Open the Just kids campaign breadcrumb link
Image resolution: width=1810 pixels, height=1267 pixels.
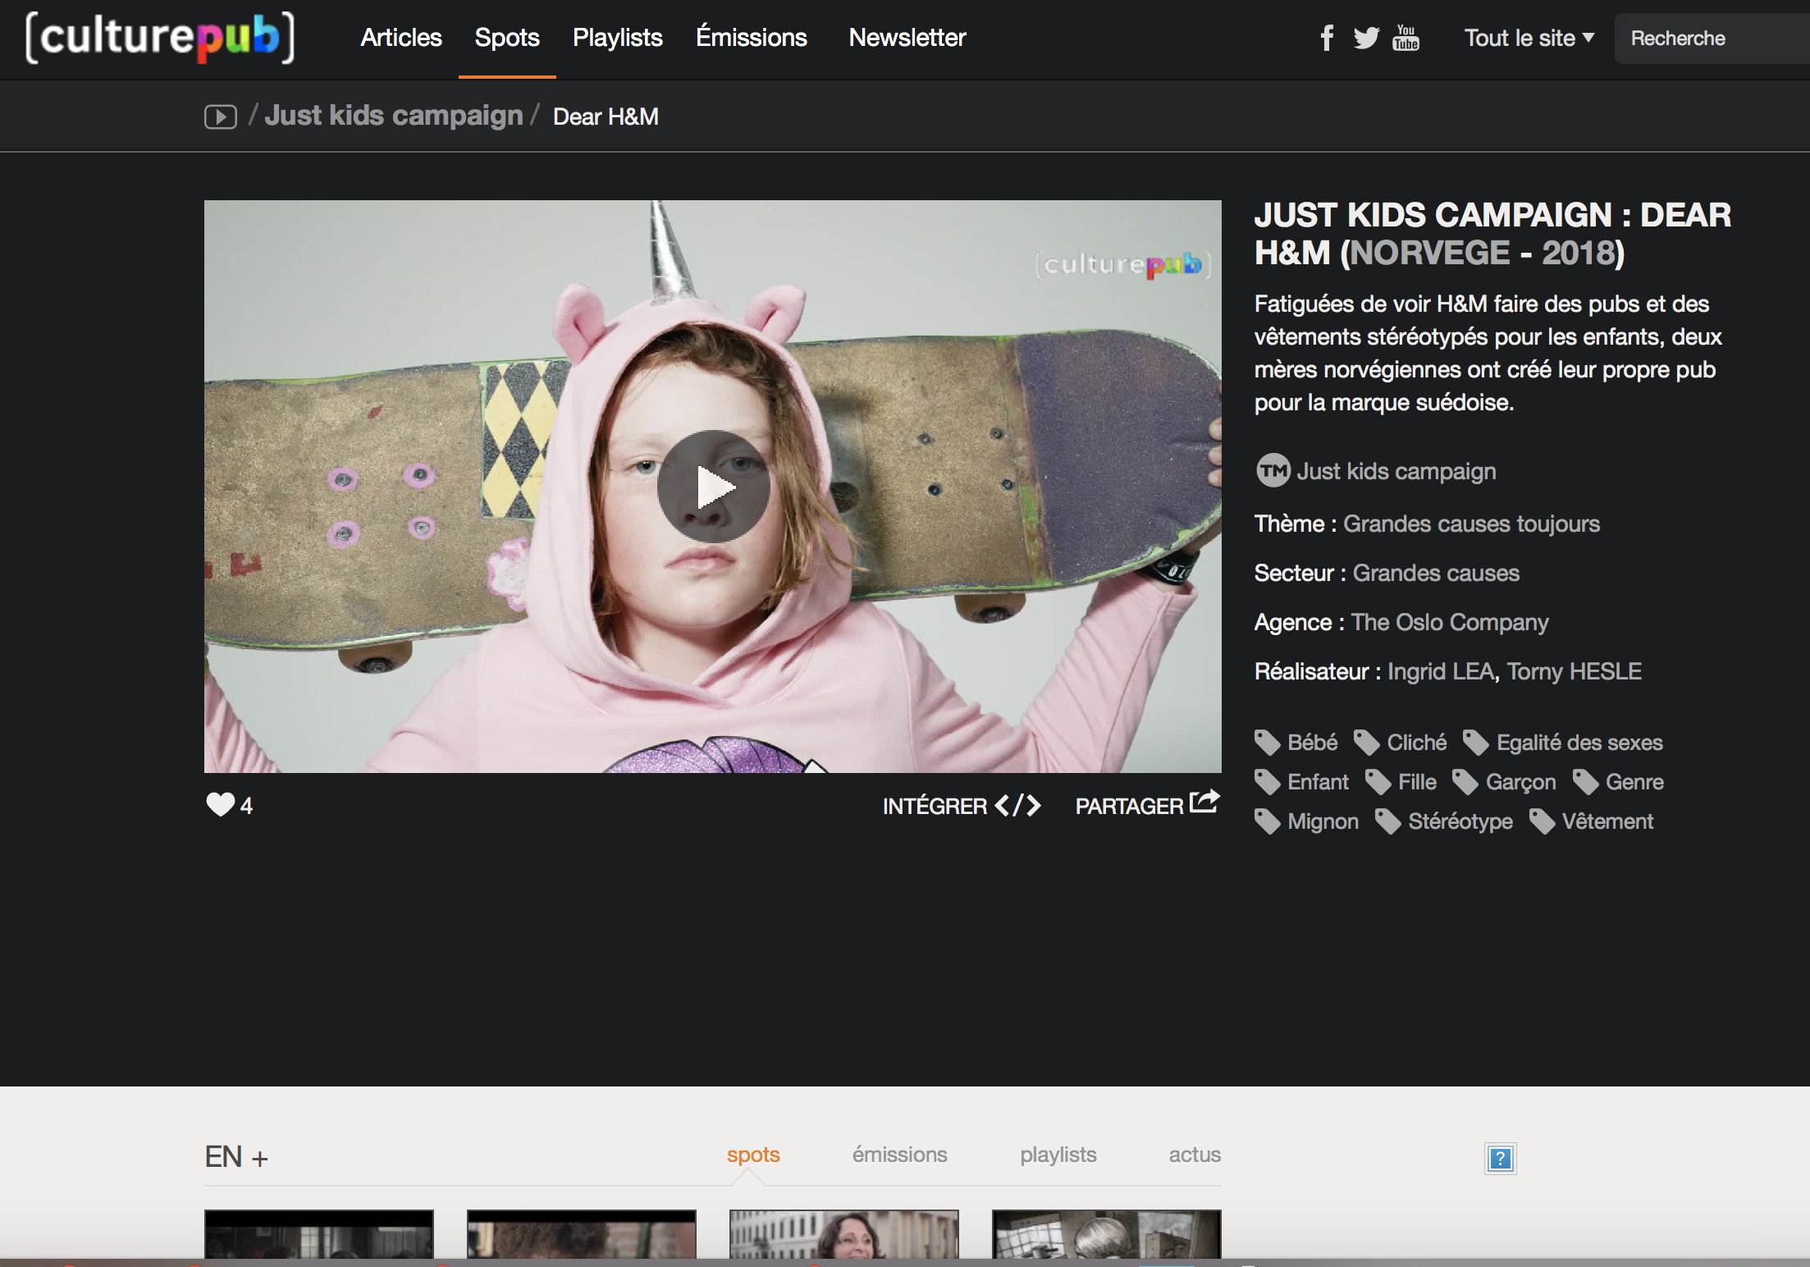pyautogui.click(x=394, y=116)
